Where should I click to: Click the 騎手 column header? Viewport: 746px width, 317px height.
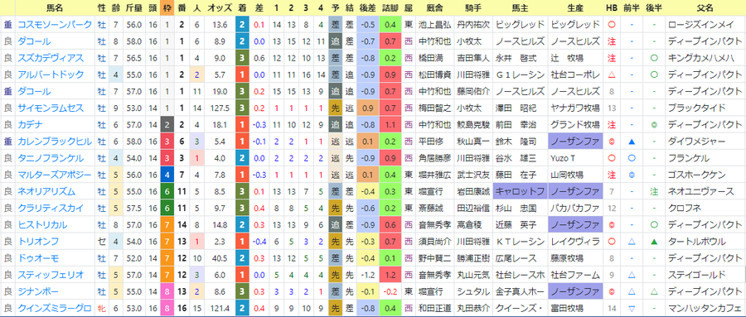[473, 7]
